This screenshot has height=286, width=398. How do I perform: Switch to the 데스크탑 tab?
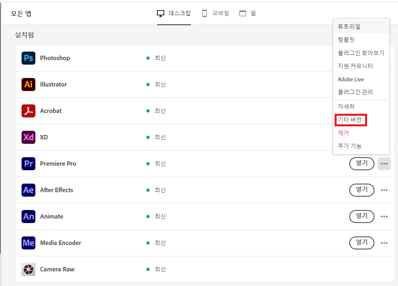tap(174, 13)
